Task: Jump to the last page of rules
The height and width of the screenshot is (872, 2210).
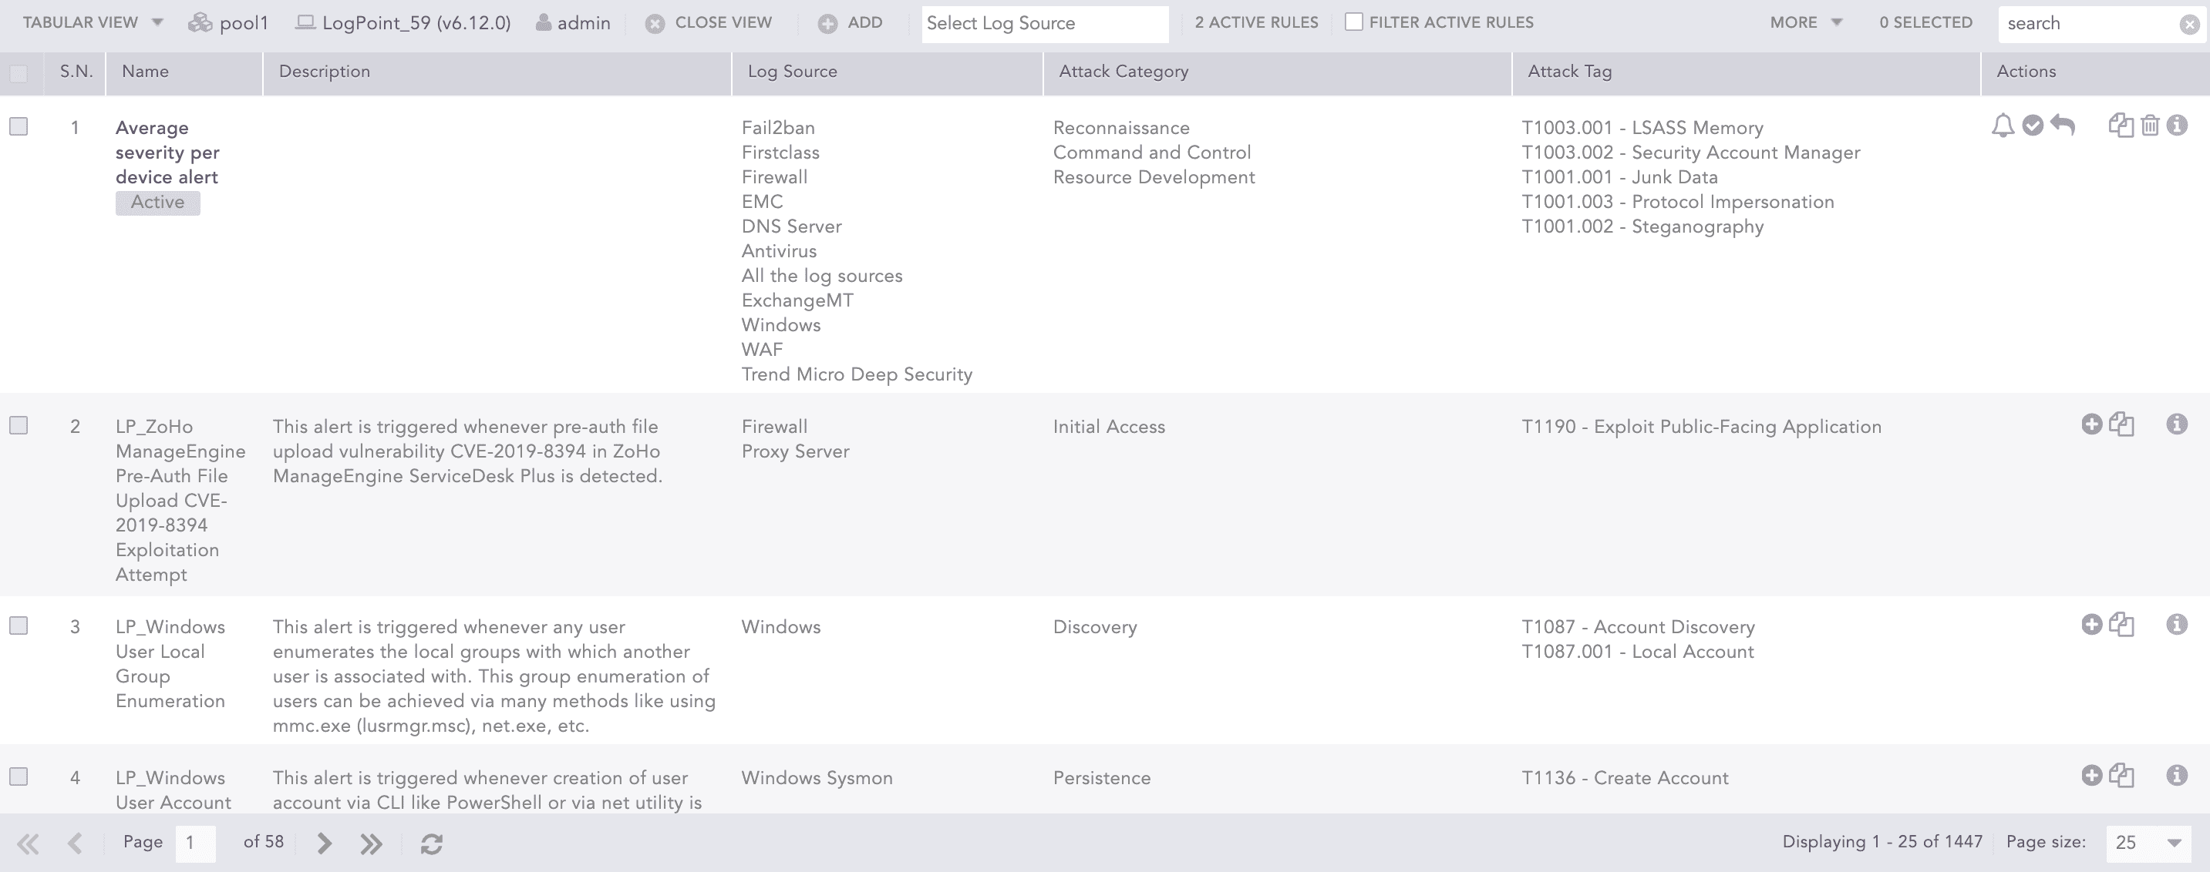Action: tap(372, 843)
